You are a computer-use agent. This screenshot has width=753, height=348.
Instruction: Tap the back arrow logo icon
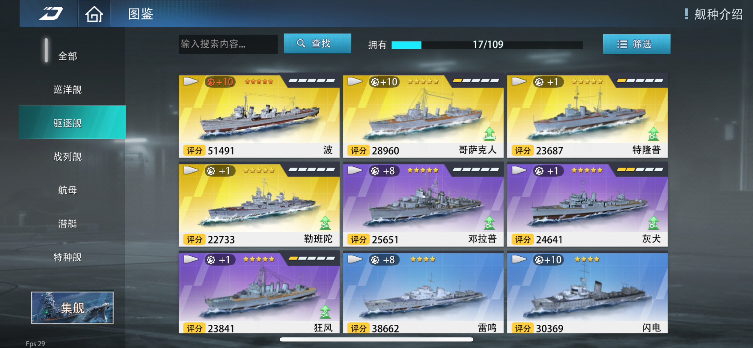click(x=51, y=14)
